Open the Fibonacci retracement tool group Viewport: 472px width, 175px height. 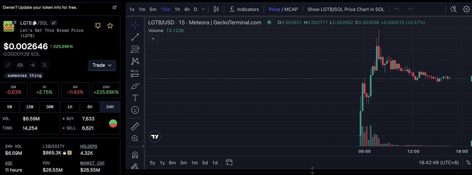[x=135, y=49]
